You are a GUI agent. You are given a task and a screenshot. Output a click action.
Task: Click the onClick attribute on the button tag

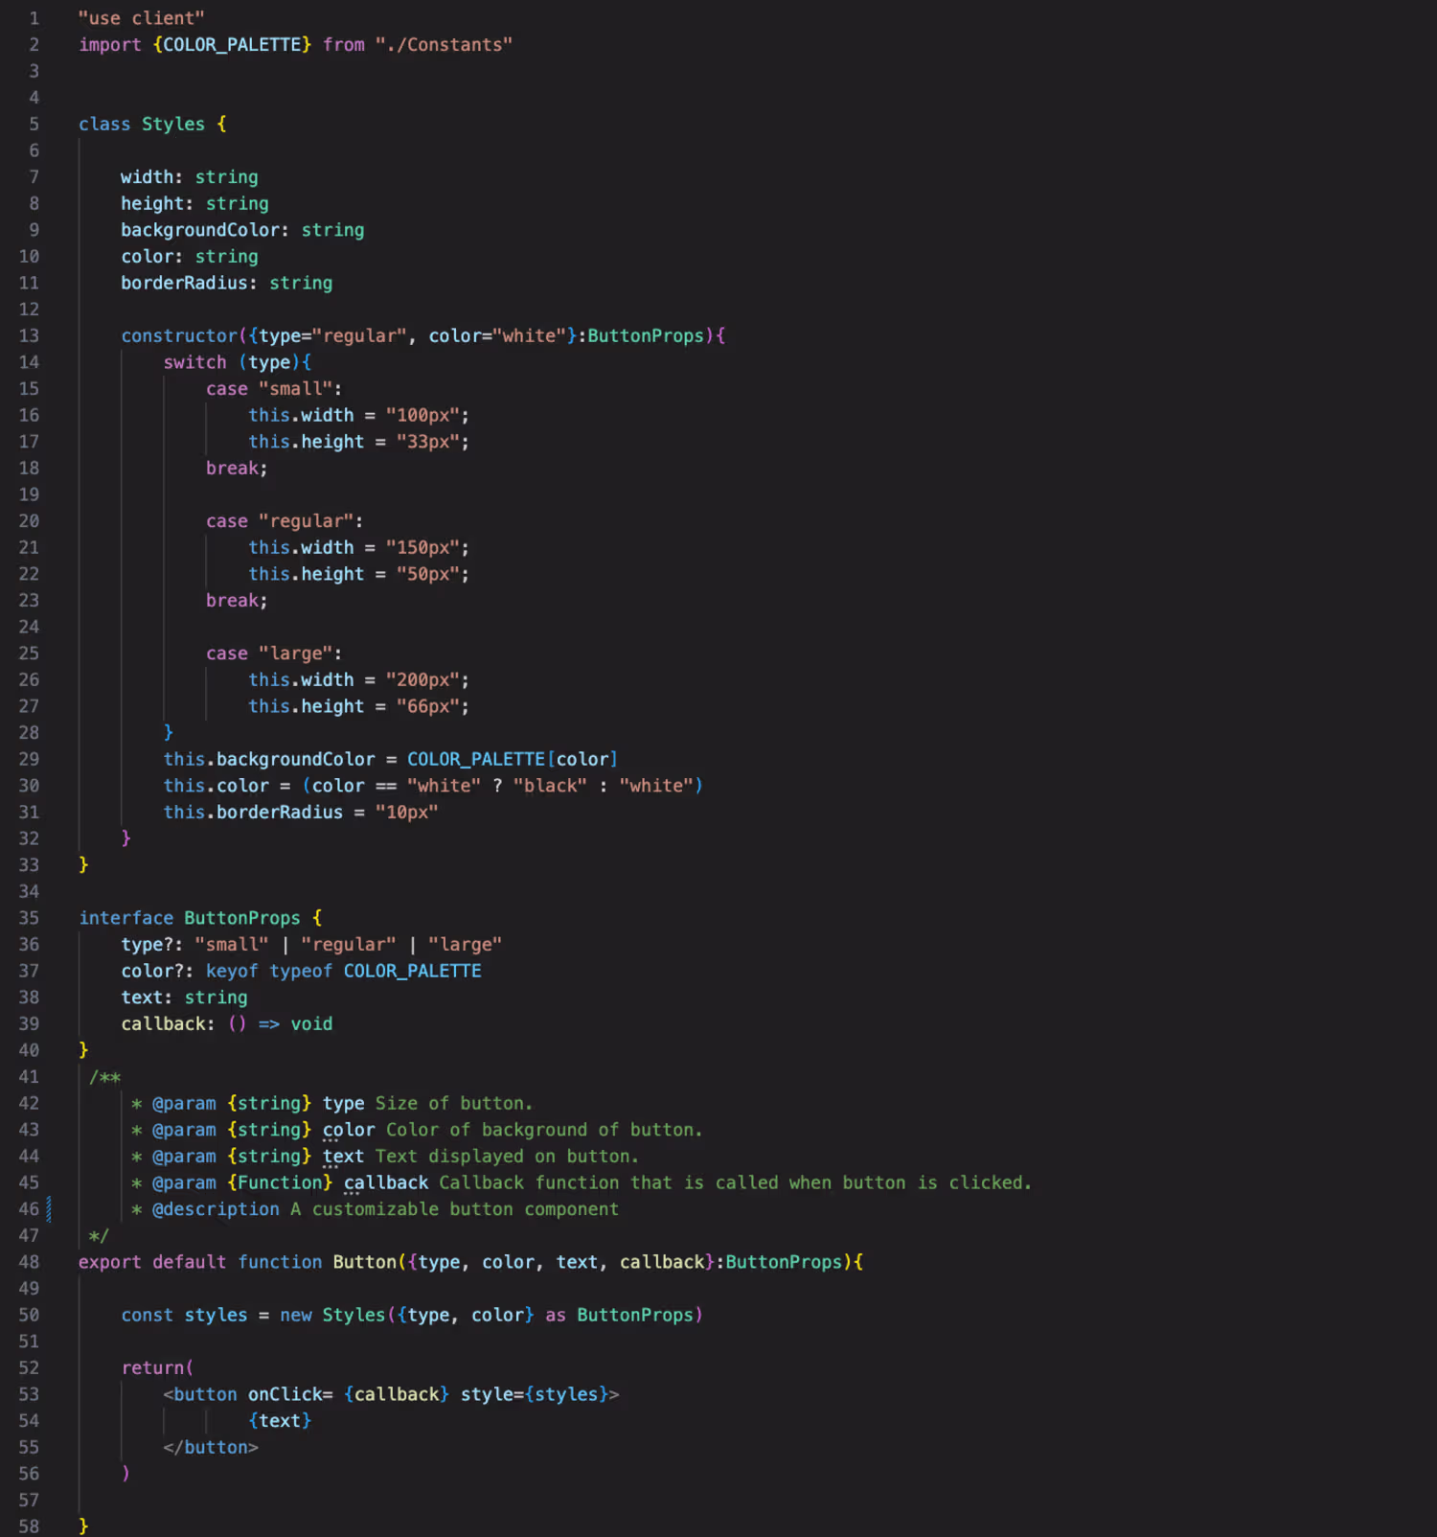pos(285,1395)
